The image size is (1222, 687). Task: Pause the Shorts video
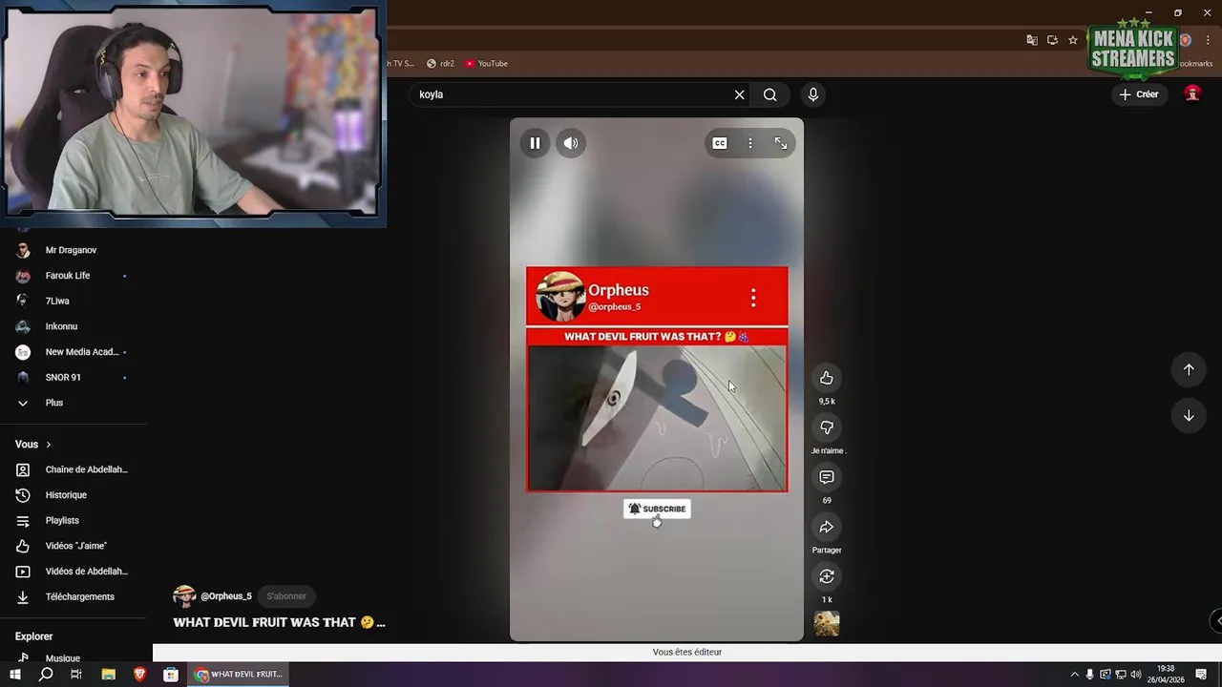pos(535,143)
